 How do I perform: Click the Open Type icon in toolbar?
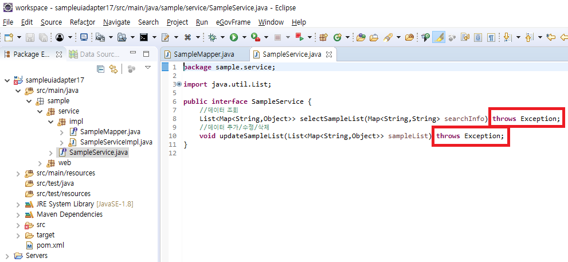click(x=361, y=37)
